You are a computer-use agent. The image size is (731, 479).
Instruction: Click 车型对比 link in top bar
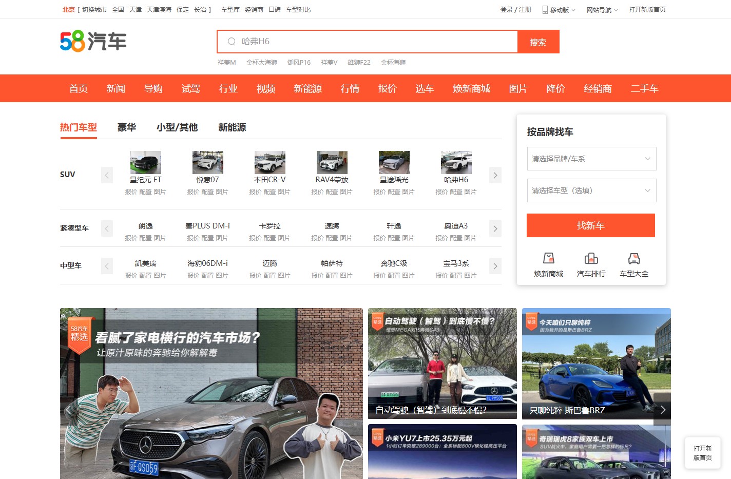click(298, 10)
